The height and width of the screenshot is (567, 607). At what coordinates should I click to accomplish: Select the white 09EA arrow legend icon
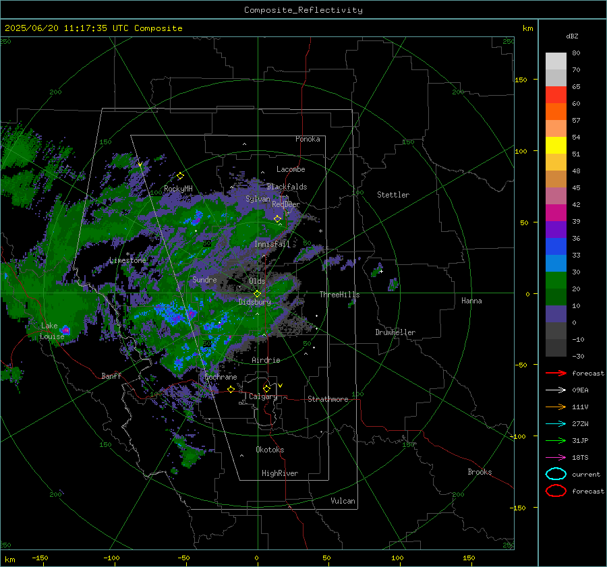tap(556, 390)
